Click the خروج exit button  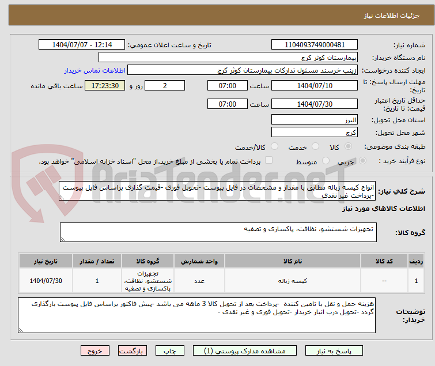pos(95,351)
